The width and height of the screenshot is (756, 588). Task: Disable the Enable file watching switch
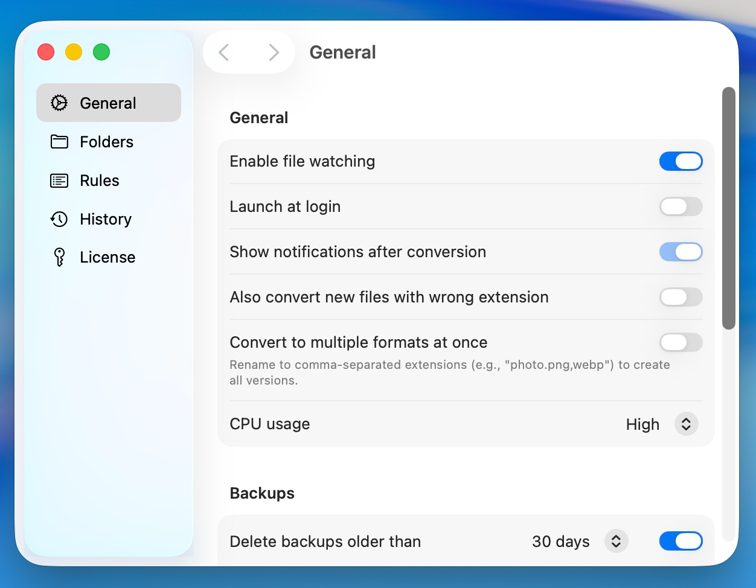pyautogui.click(x=681, y=161)
